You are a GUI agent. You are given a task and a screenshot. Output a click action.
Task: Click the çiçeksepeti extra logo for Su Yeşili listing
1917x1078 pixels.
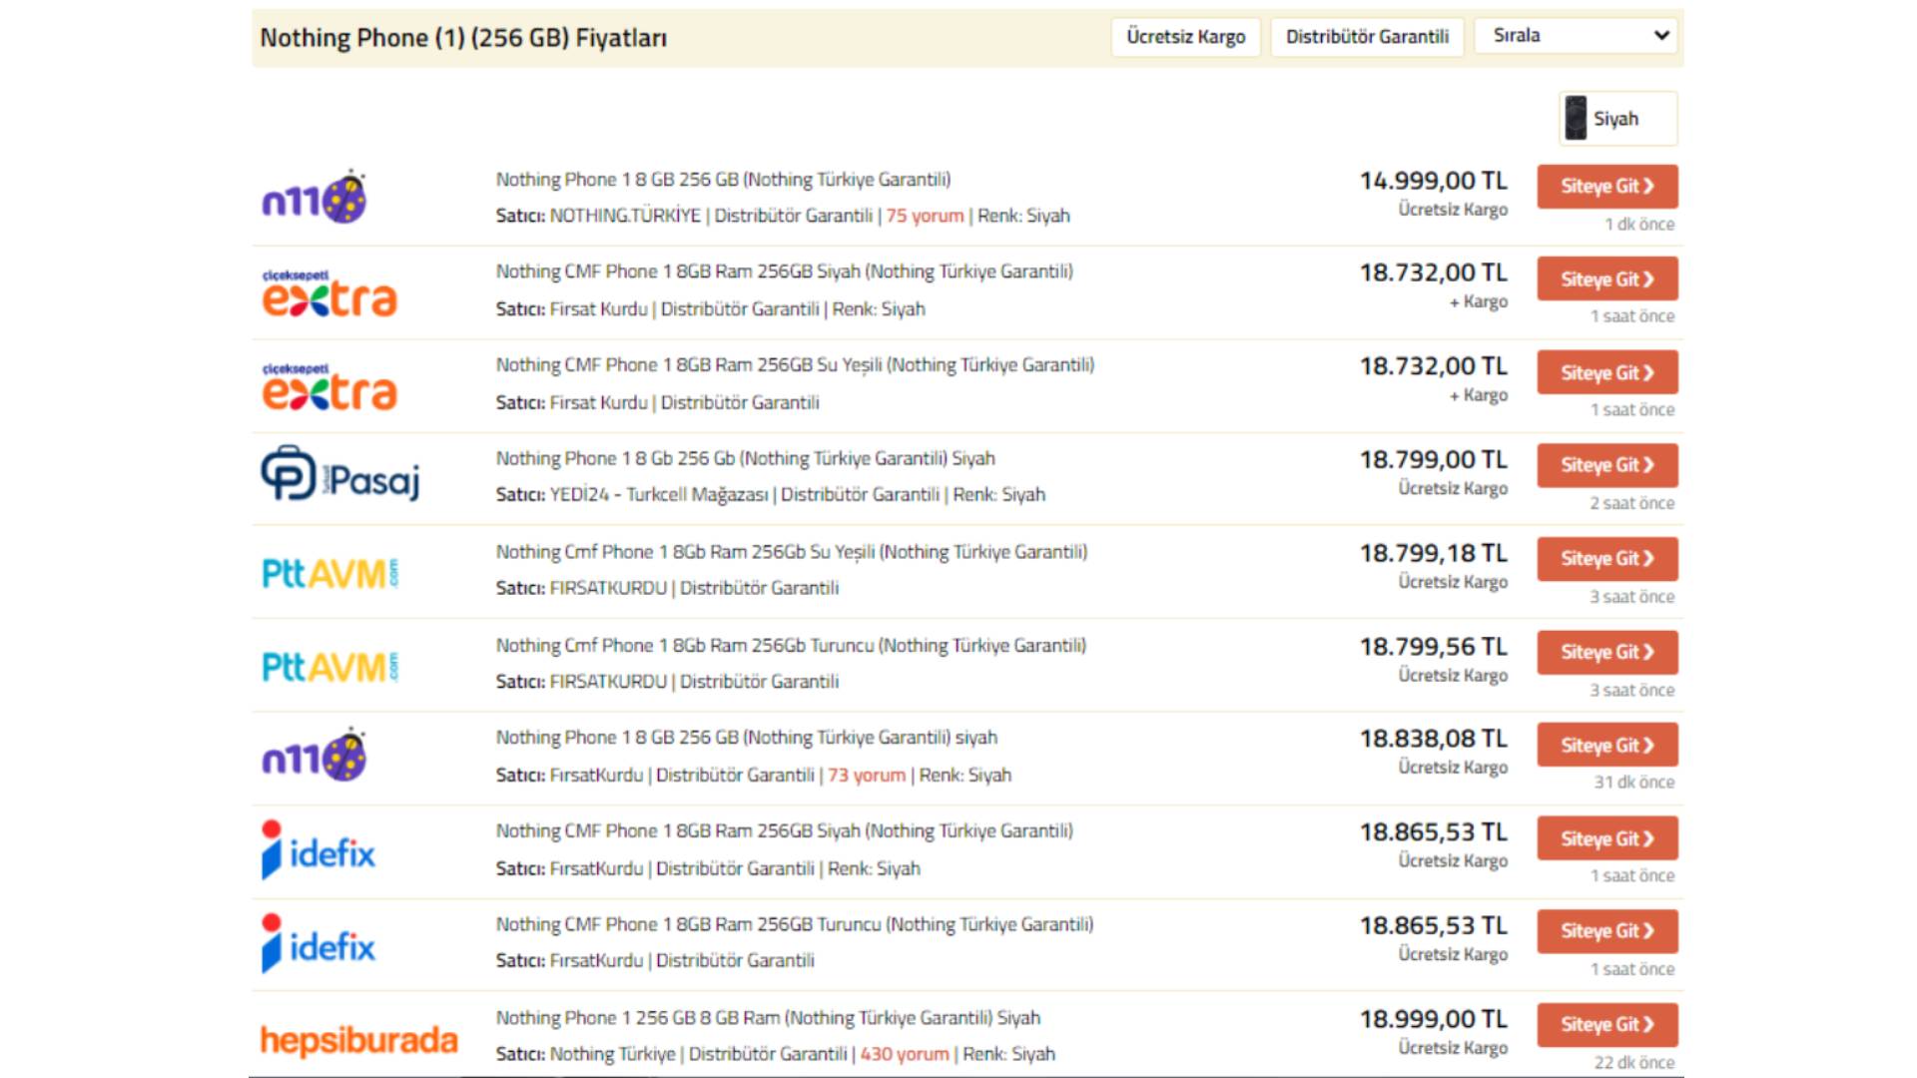click(329, 385)
